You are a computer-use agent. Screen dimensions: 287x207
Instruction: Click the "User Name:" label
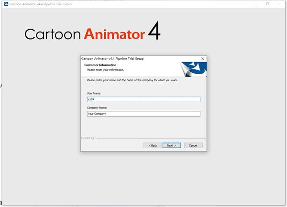point(94,93)
